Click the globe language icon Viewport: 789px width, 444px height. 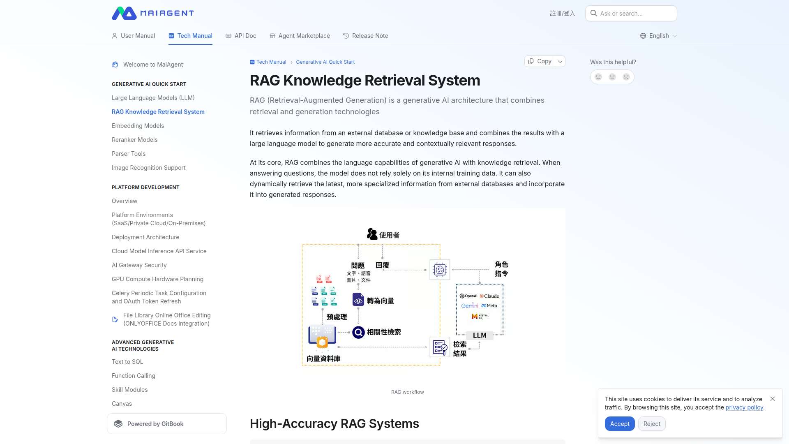643,36
